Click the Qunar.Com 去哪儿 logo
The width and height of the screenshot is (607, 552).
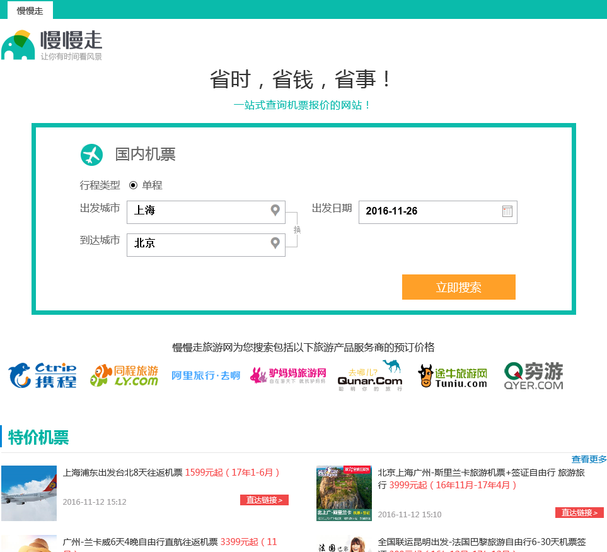[370, 376]
